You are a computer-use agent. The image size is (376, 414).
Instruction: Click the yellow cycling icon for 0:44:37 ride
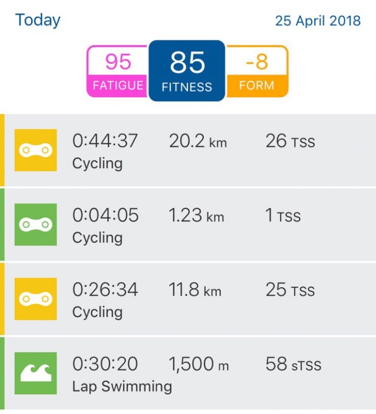point(36,150)
